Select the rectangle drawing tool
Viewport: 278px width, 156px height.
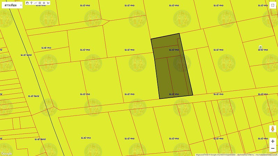tap(40, 3)
